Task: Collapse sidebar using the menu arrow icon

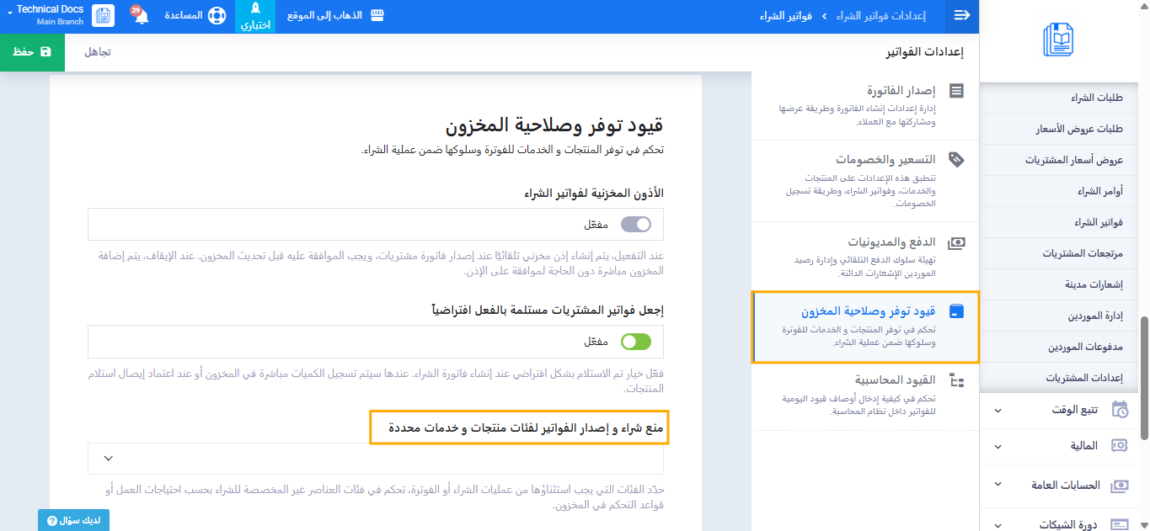Action: point(962,16)
